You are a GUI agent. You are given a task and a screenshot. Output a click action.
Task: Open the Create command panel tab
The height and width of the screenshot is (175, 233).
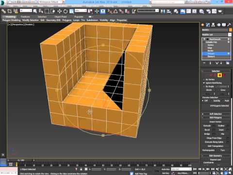click(x=203, y=25)
